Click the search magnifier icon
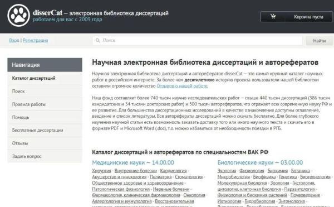The width and height of the screenshot is (334, 207). [x=97, y=40]
